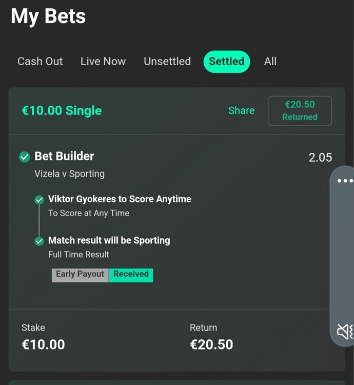This screenshot has height=385, width=354.
Task: Tap the green Received badge
Action: (131, 274)
